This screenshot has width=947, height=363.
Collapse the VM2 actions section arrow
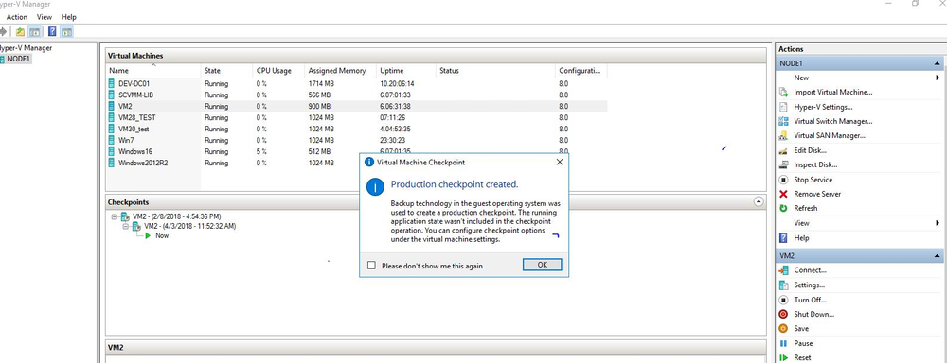click(x=937, y=256)
